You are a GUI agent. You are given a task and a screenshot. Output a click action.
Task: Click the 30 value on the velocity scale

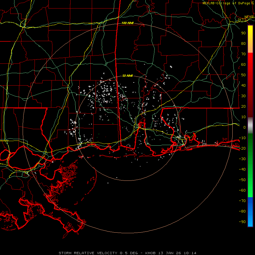pyautogui.click(x=243, y=96)
